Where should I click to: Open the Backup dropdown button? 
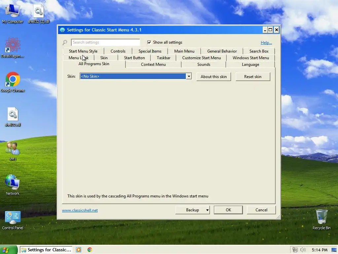pos(192,210)
